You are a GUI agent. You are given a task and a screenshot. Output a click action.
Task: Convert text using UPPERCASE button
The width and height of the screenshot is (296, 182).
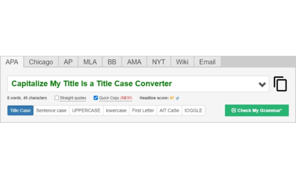86,110
